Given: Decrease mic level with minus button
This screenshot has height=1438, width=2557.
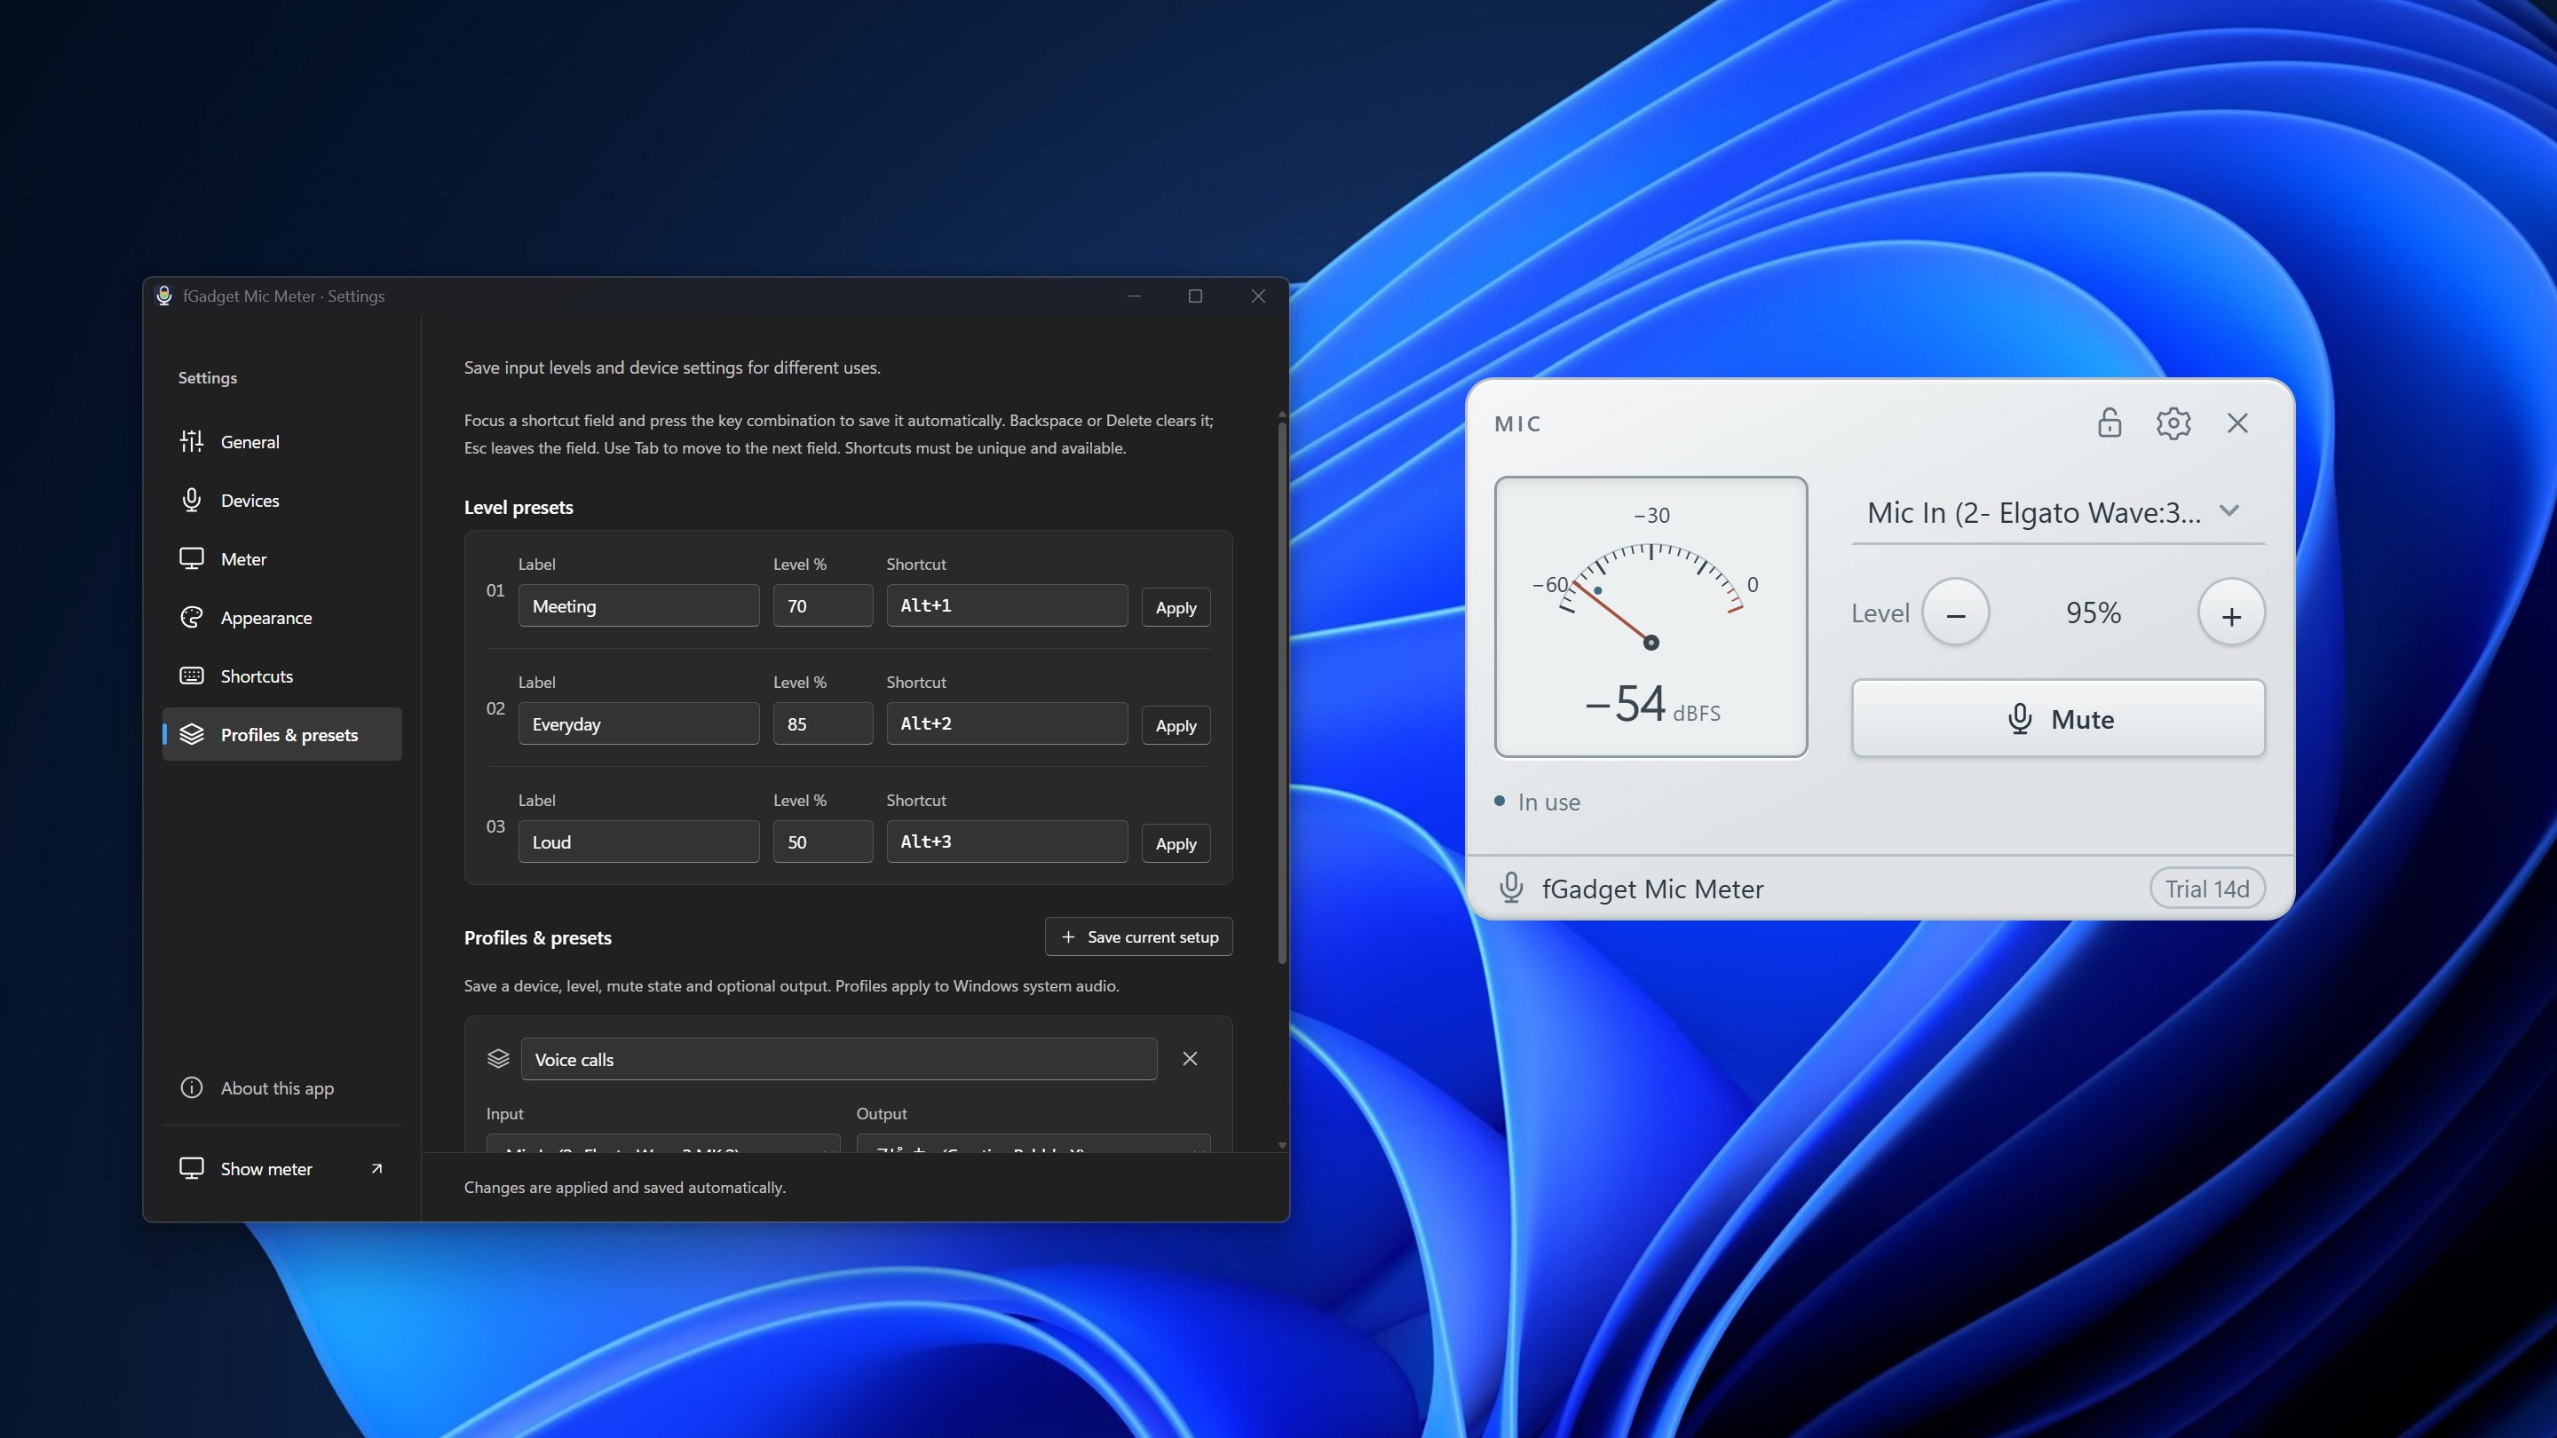Looking at the screenshot, I should (1955, 613).
